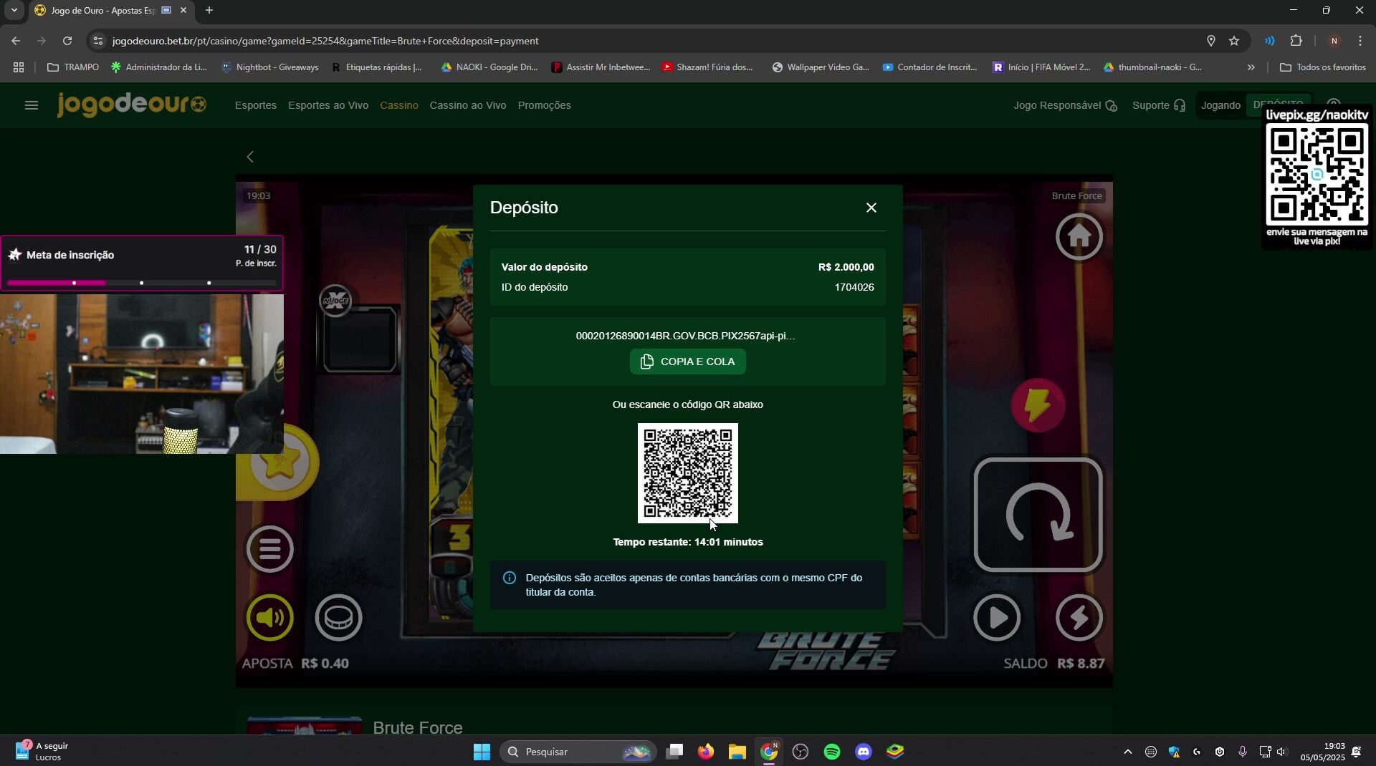Open a new browser tab
Viewport: 1376px width, 766px height.
click(x=209, y=11)
